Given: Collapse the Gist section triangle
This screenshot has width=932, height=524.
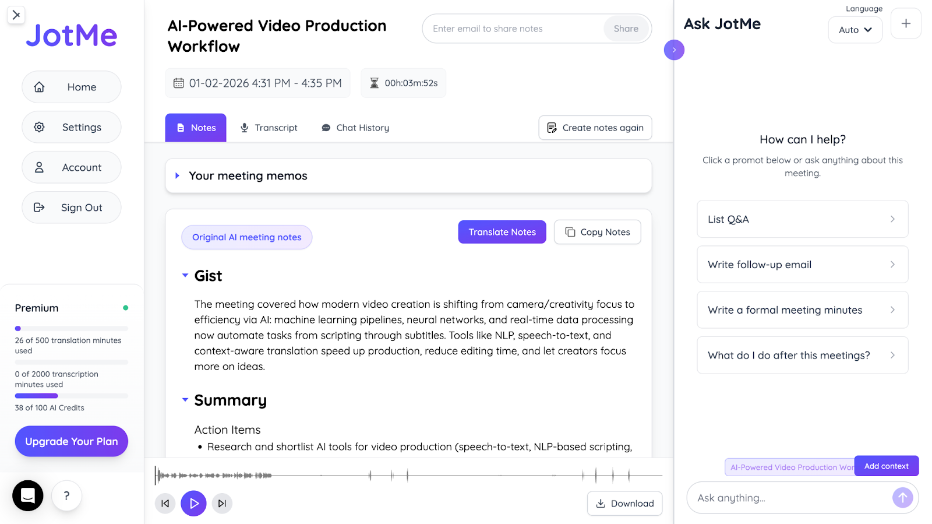Looking at the screenshot, I should pos(185,275).
